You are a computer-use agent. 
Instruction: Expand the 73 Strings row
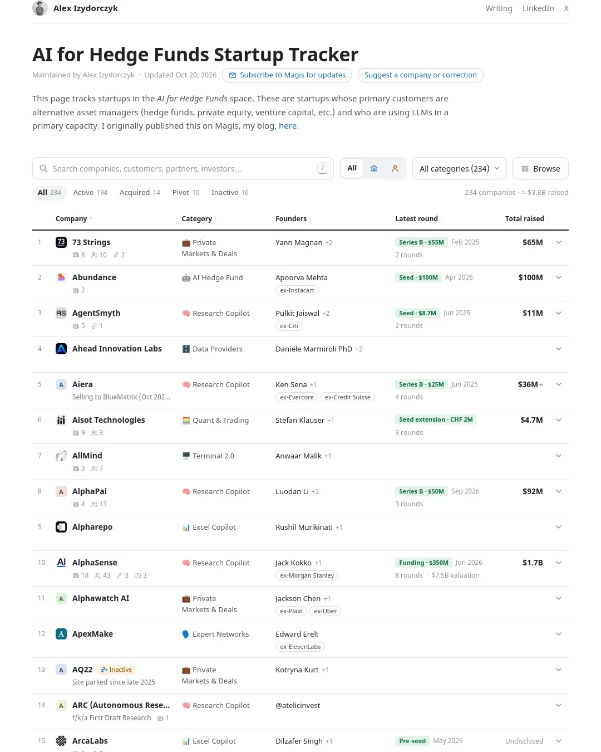tap(559, 242)
